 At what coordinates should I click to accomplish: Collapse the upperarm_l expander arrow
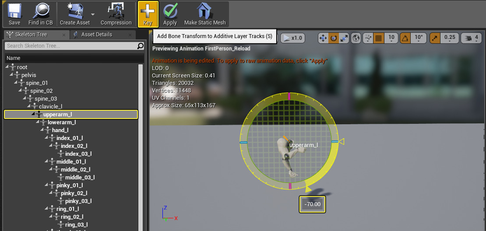33,114
